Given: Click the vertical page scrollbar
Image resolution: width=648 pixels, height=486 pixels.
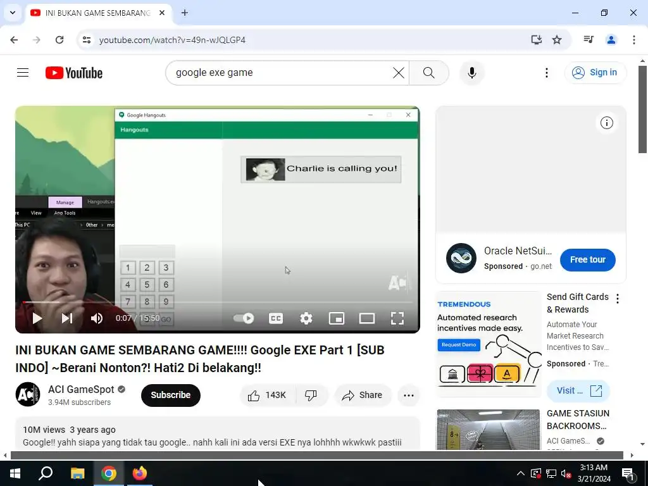Looking at the screenshot, I should coord(642,109).
